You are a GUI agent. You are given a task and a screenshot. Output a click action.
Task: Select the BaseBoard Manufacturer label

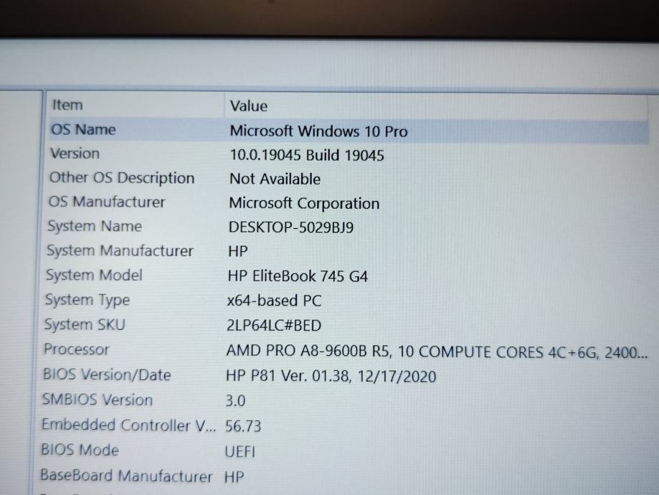pos(126,476)
